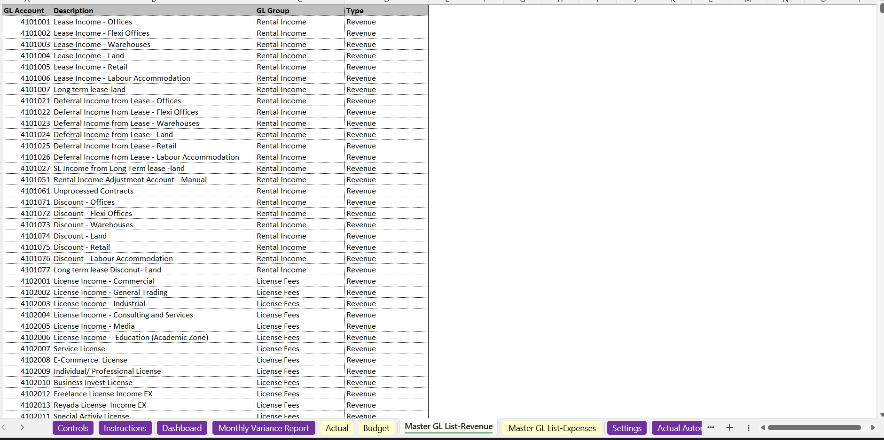Switch to the Actual sheet tab

336,428
